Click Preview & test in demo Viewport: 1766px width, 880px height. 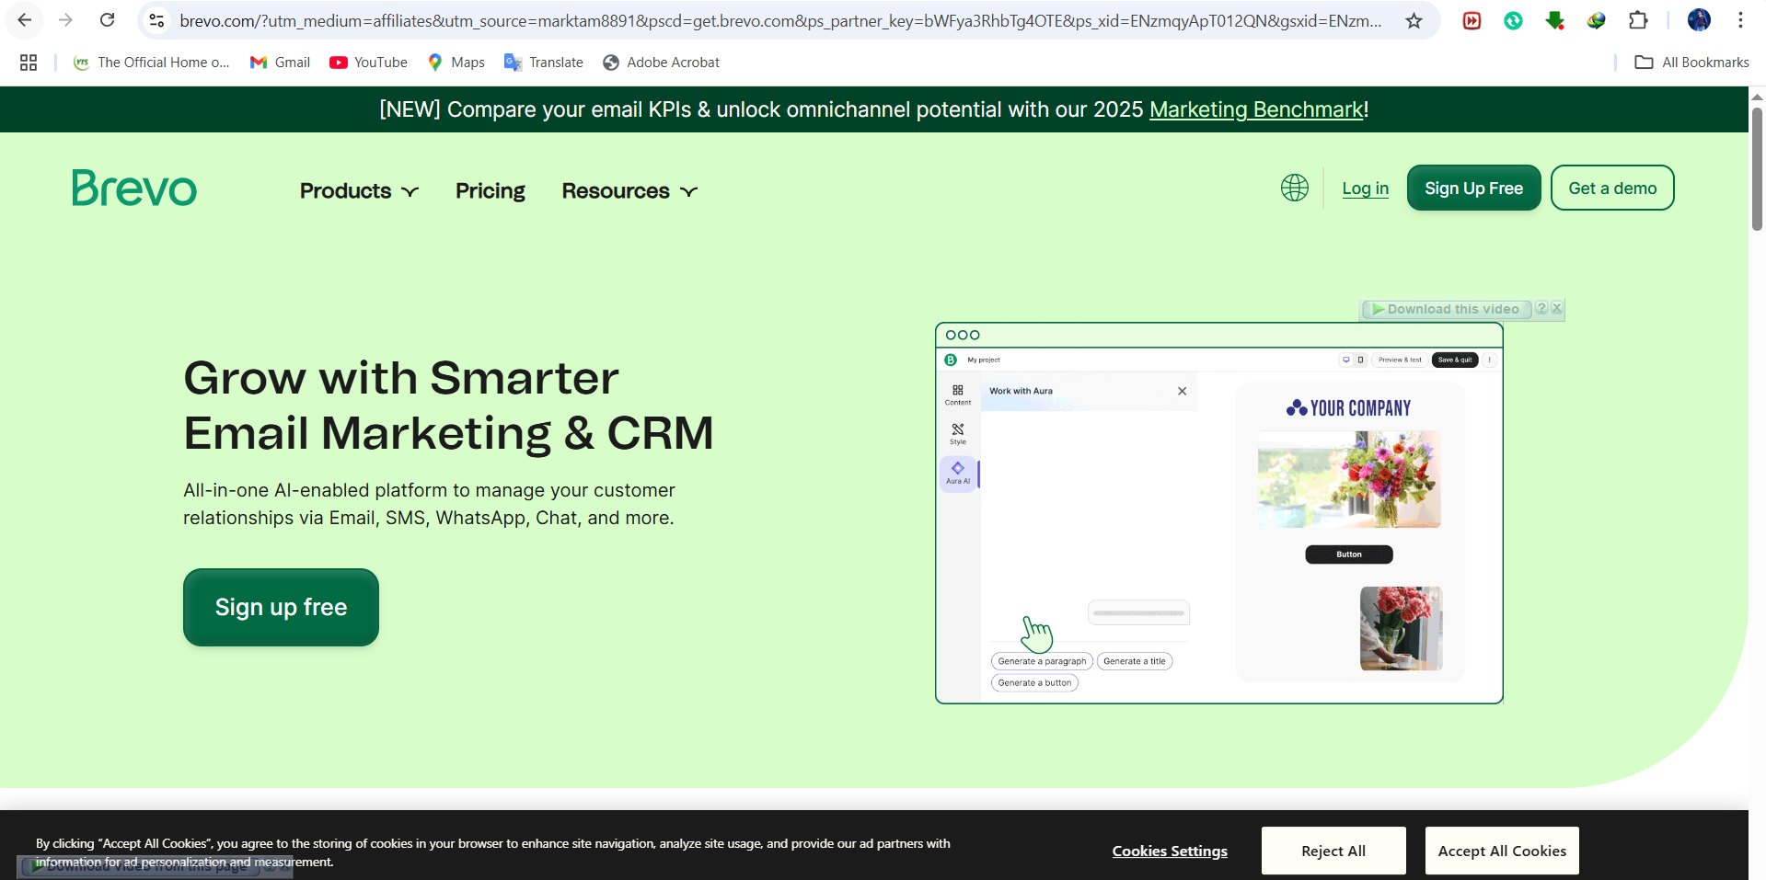point(1400,360)
